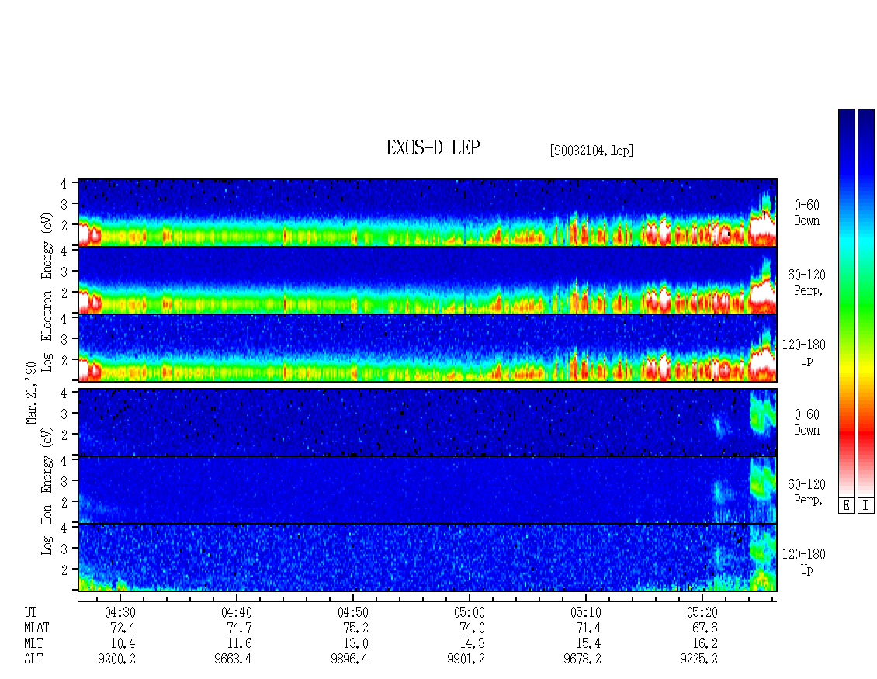The width and height of the screenshot is (877, 679).
Task: Select ALT value 9896.4
Action: pyautogui.click(x=349, y=660)
